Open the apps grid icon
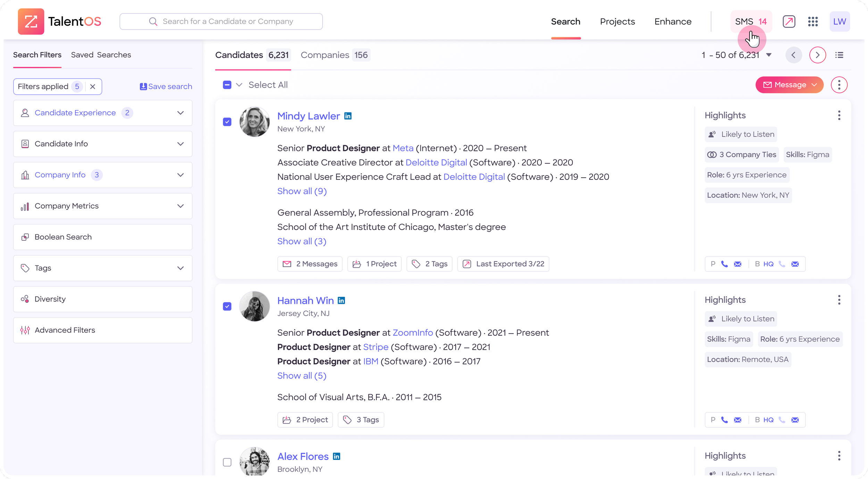This screenshot has height=479, width=868. click(x=813, y=22)
